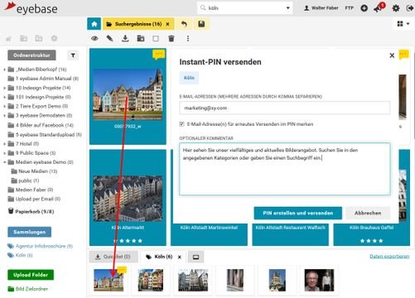
Task: Click the Köln Altermarkt image thumbnail
Action: (128, 199)
